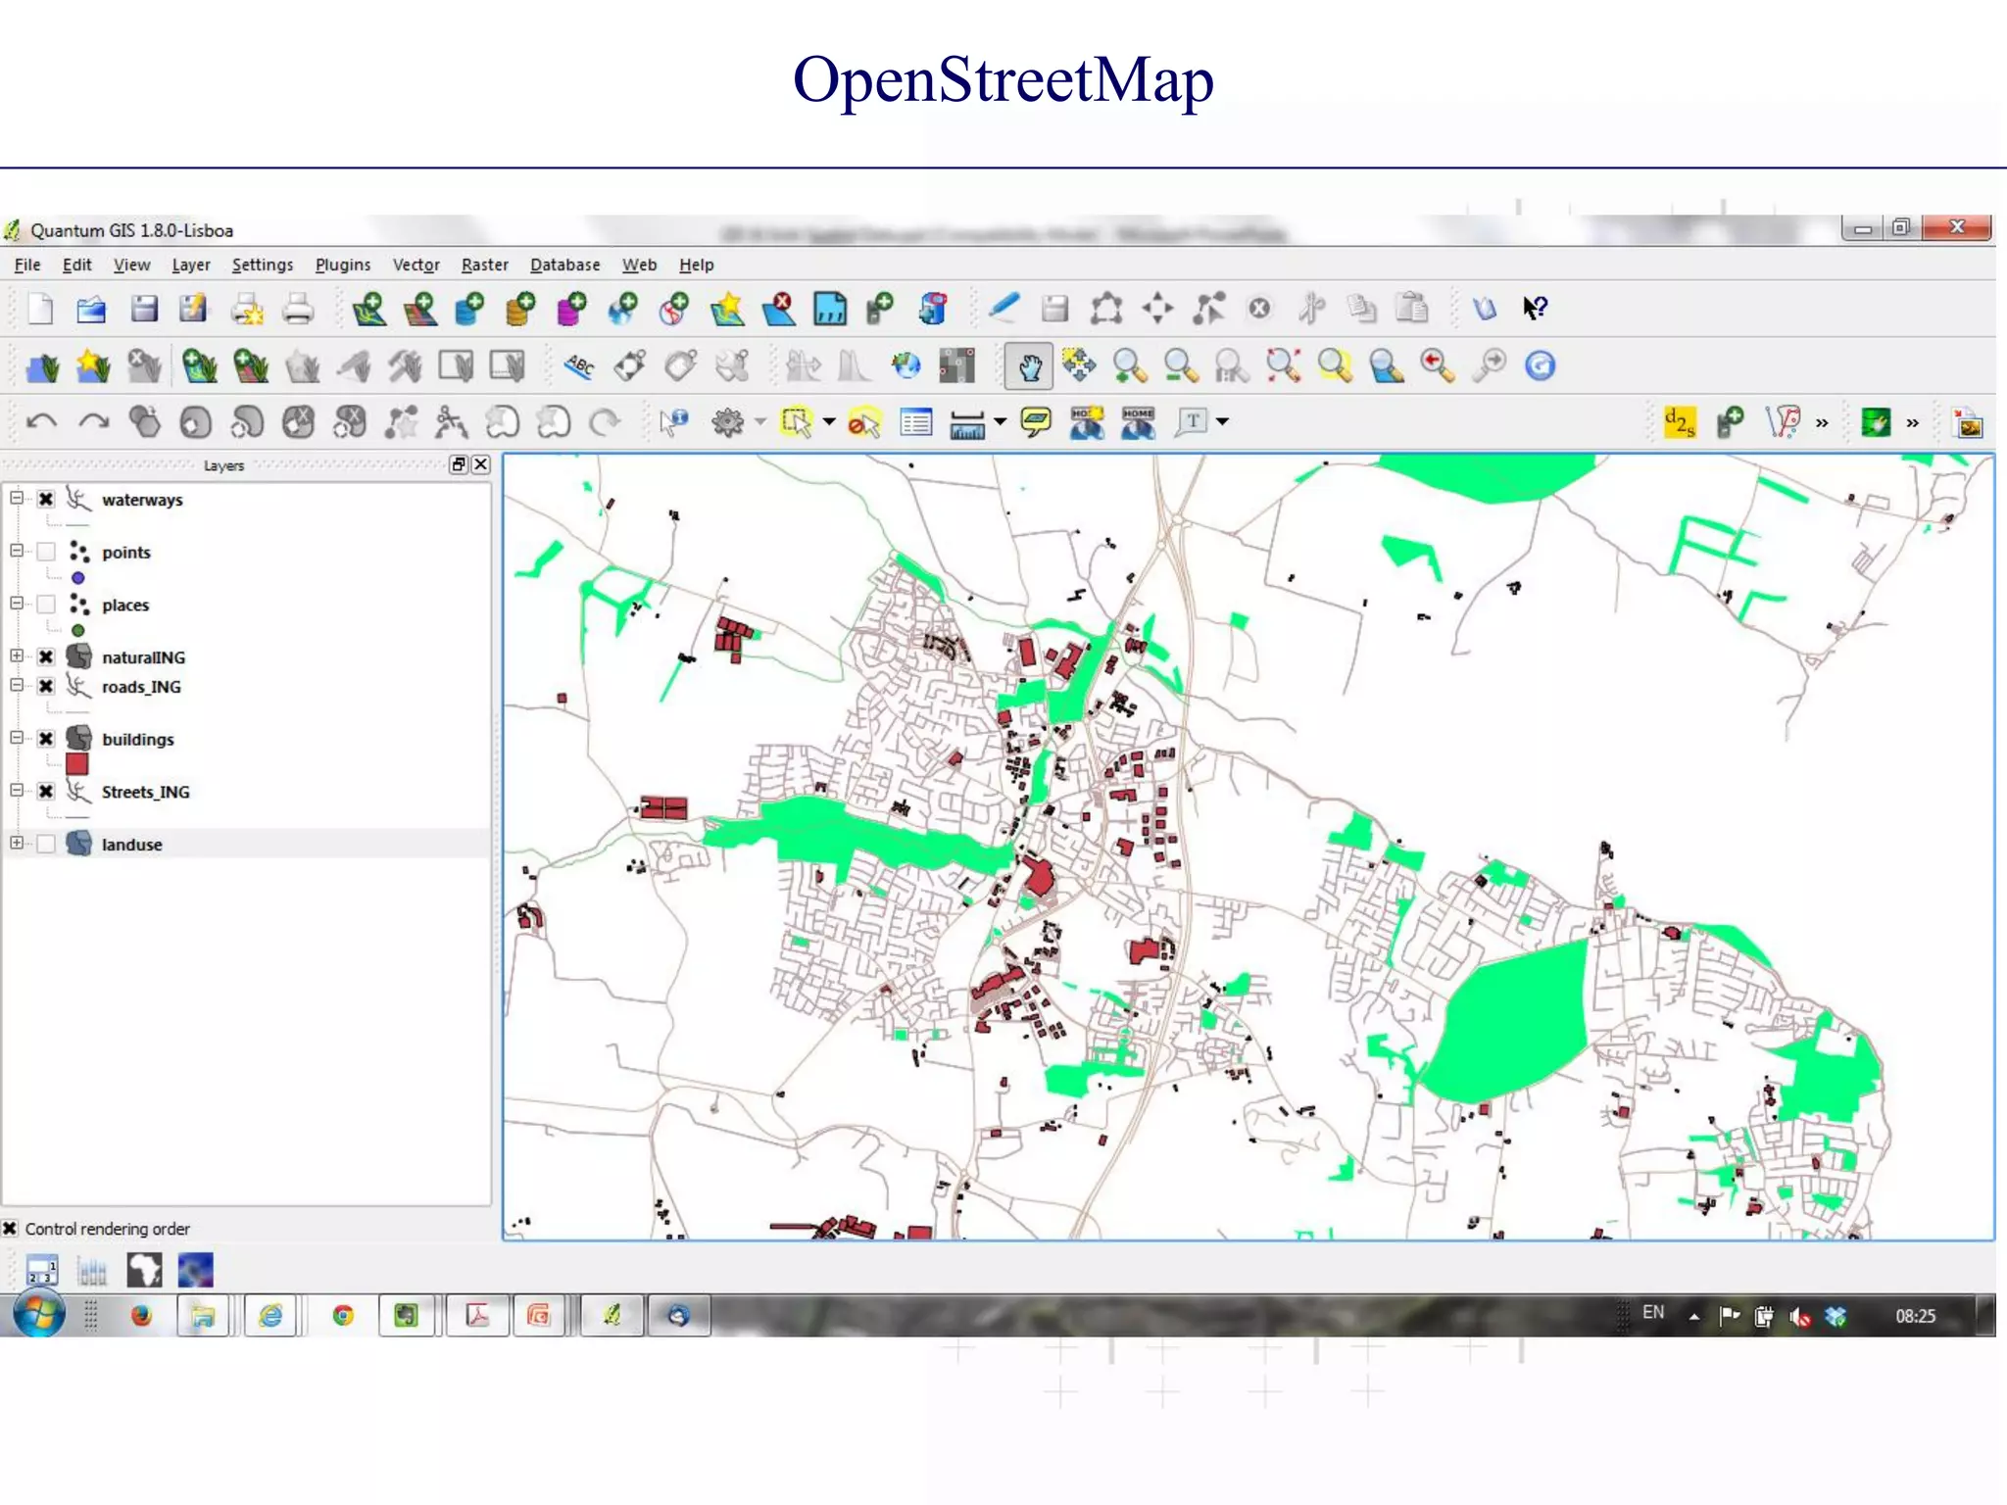
Task: Open the attribute table icon
Action: click(x=915, y=422)
